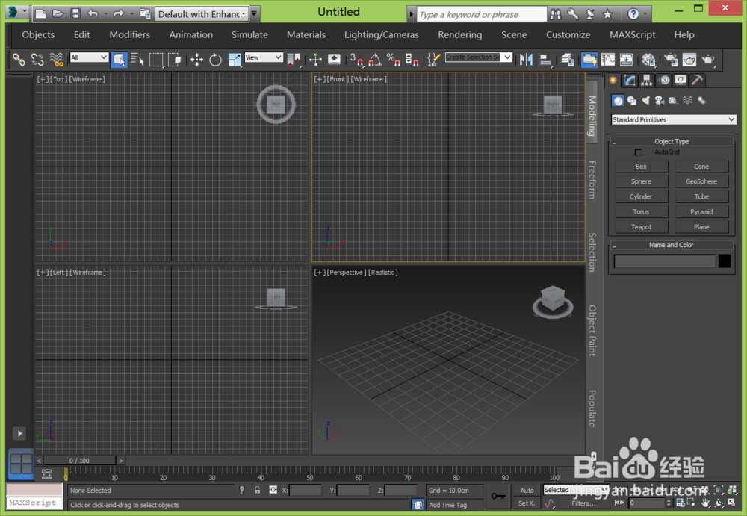Toggle keyboard shortcut override icon

click(335, 60)
